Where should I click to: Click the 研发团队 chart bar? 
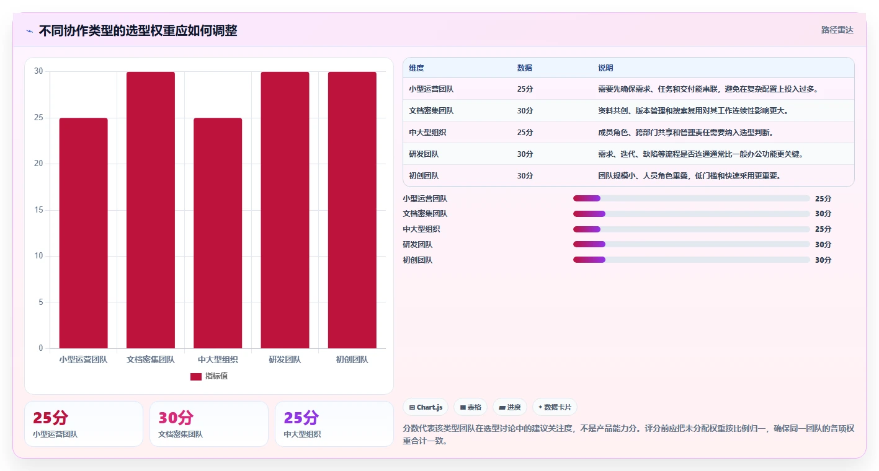pyautogui.click(x=285, y=210)
